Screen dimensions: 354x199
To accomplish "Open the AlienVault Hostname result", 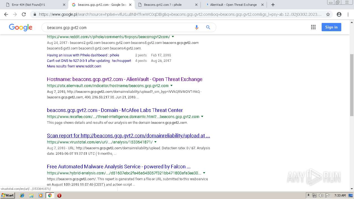I will tap(125, 79).
